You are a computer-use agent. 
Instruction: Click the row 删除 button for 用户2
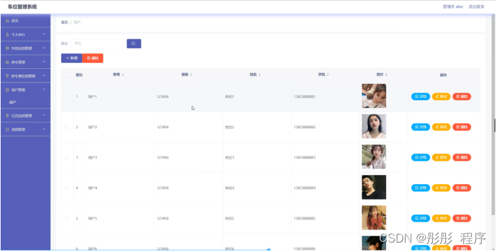[462, 127]
